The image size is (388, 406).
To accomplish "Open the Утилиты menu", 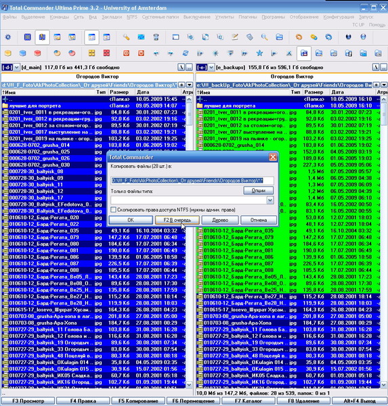I will coord(224,17).
